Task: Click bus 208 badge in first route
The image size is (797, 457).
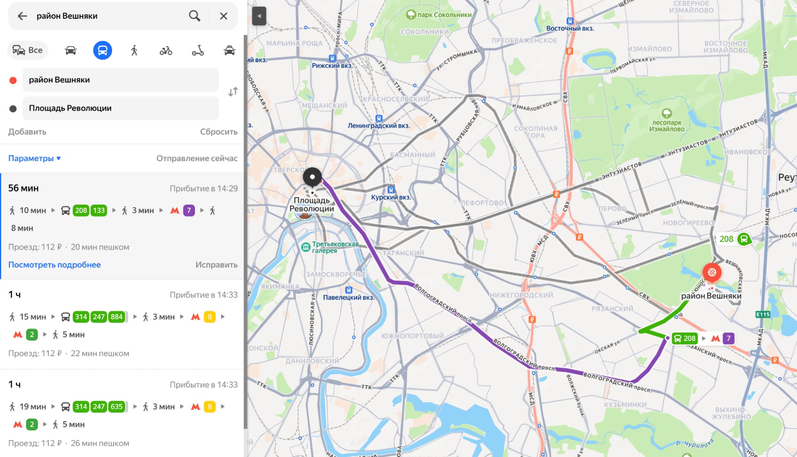Action: click(x=81, y=211)
